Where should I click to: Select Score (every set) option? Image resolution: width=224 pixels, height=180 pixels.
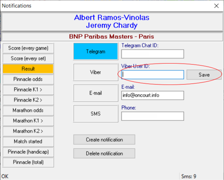pos(28,59)
